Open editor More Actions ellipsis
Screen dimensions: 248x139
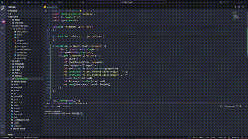[246, 7]
